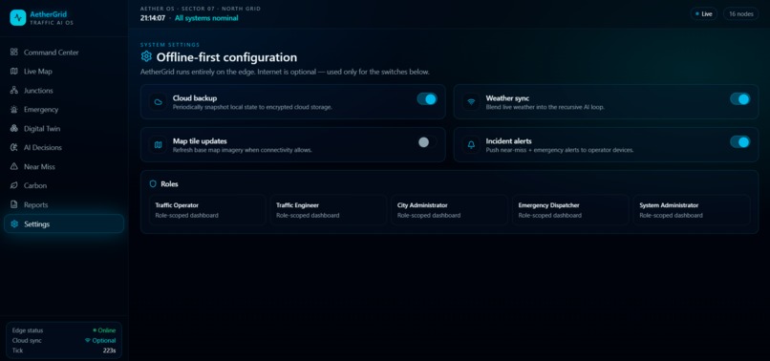The width and height of the screenshot is (770, 361).
Task: Click the Weather sync wifi icon
Action: click(x=471, y=101)
